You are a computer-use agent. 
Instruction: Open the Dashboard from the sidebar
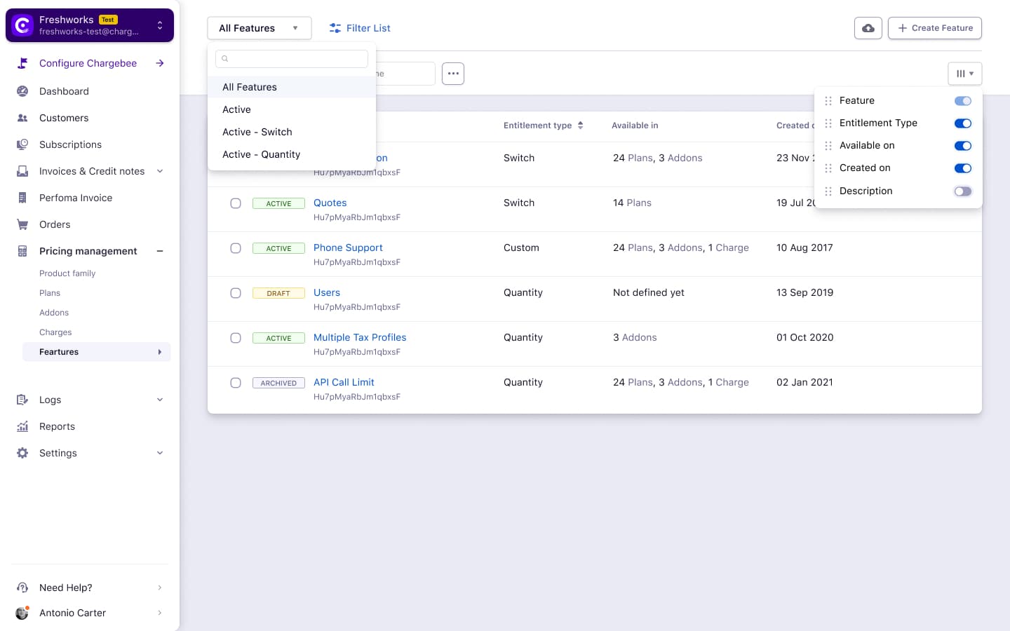pyautogui.click(x=22, y=91)
